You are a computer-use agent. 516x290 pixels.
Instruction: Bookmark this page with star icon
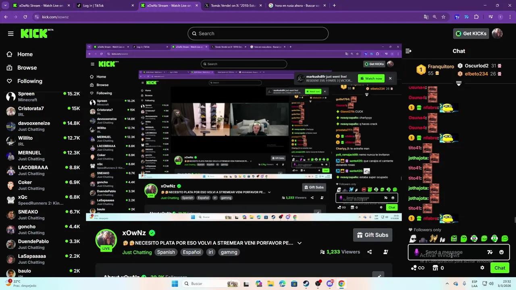pos(443,17)
